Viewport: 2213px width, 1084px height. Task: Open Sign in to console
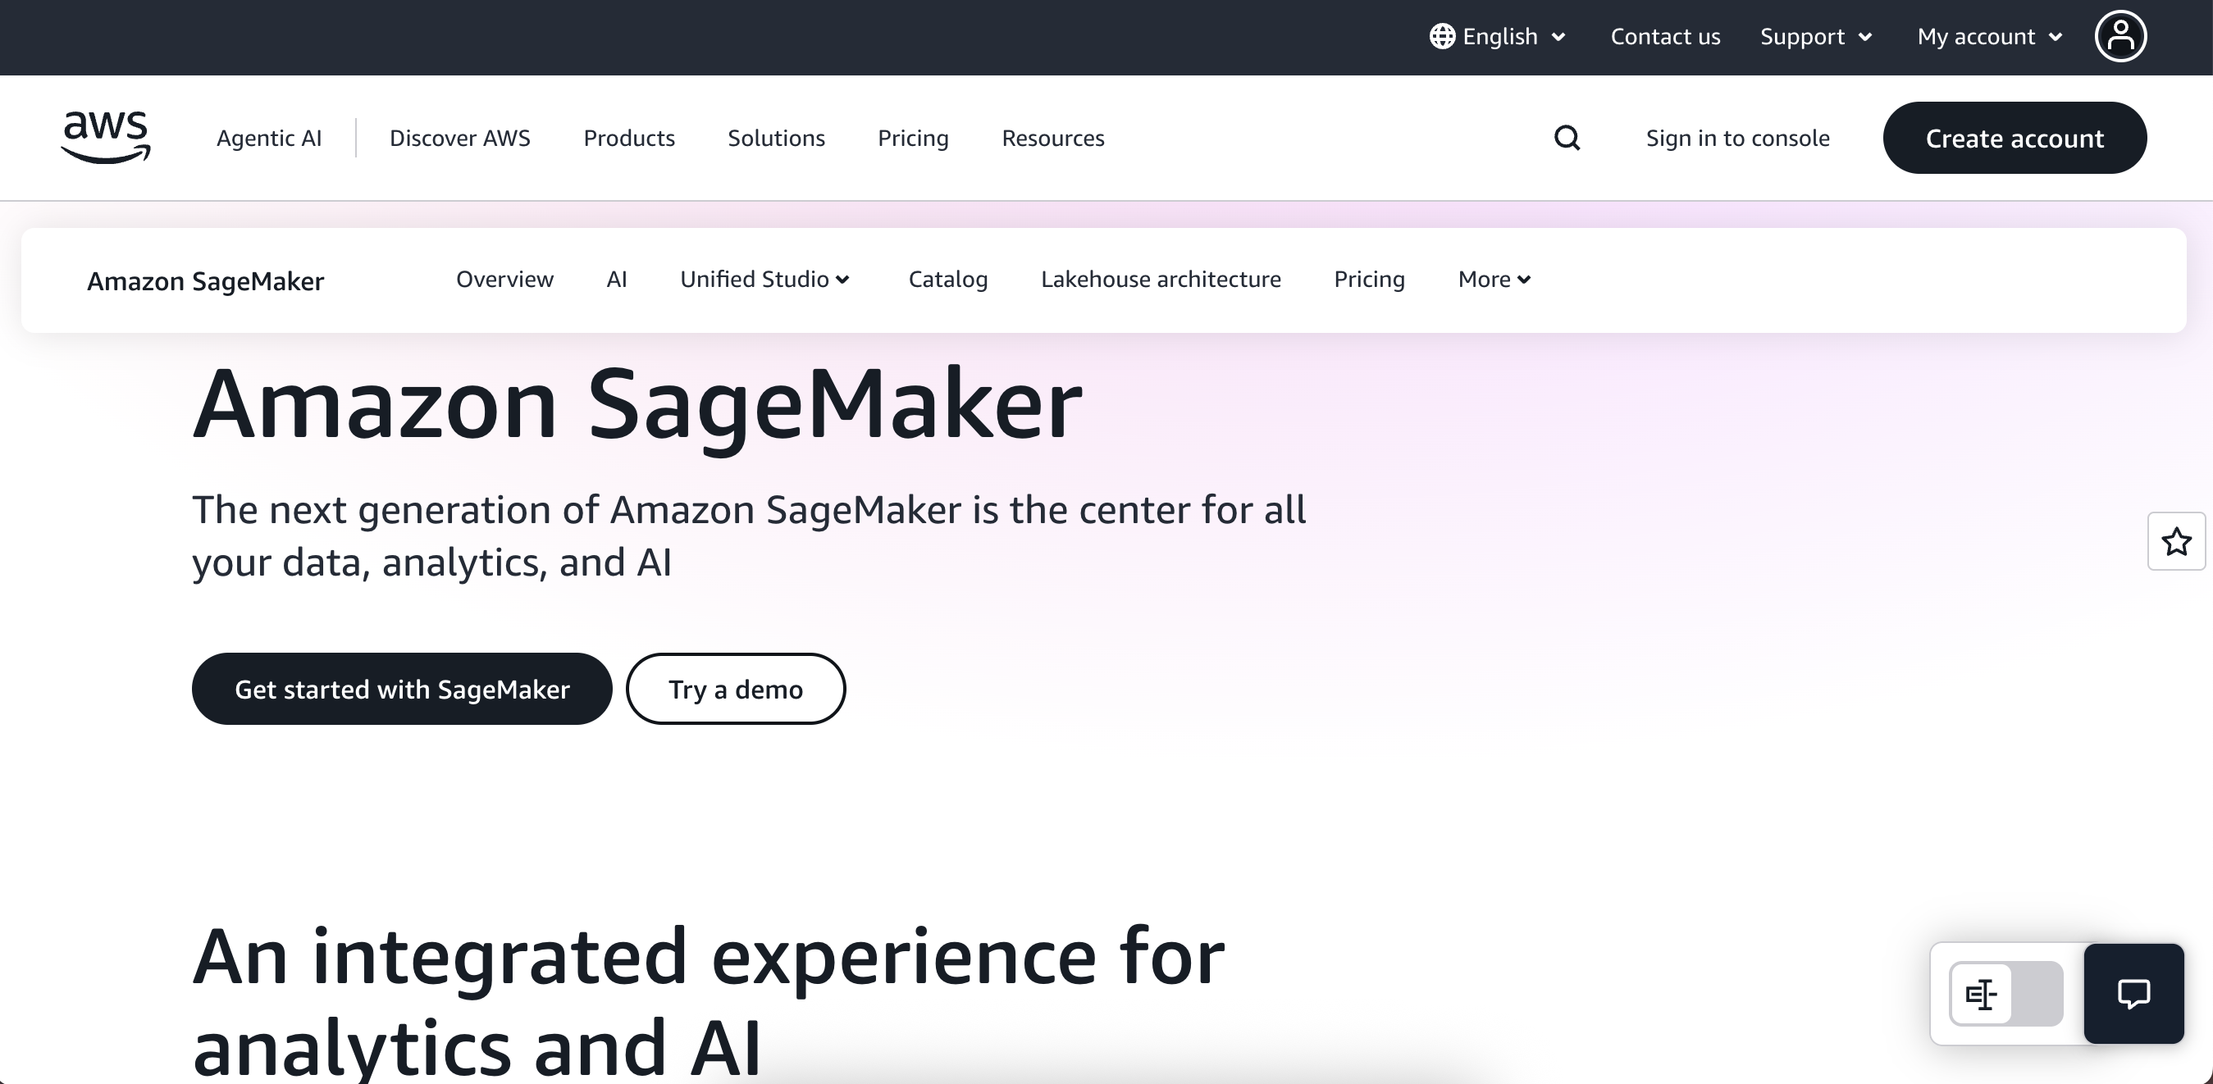tap(1737, 138)
